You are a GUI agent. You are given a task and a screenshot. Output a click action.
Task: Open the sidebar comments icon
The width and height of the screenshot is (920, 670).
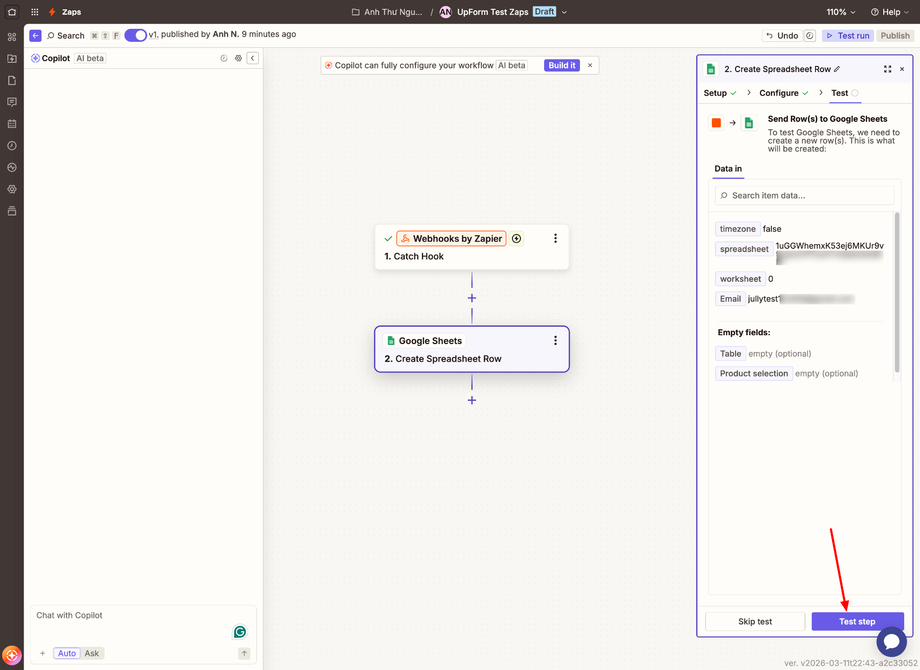12,102
